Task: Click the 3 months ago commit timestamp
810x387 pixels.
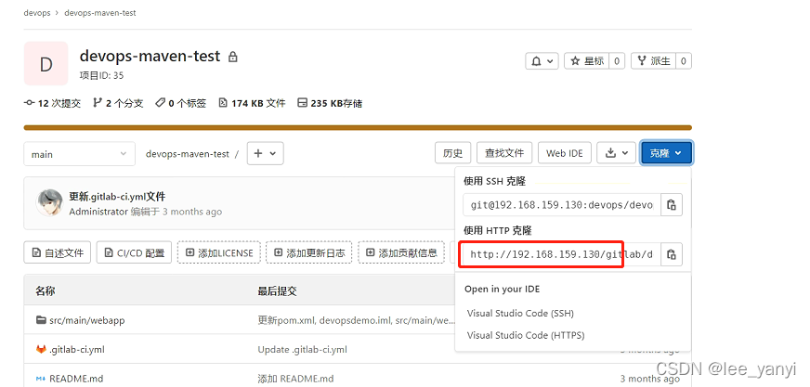Action: tap(192, 212)
